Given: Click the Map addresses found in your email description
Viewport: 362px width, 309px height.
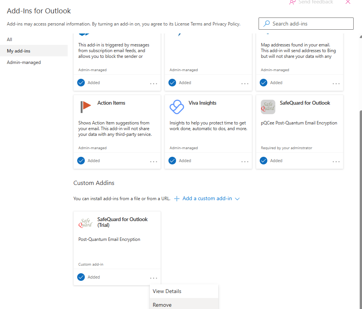Looking at the screenshot, I should pyautogui.click(x=298, y=51).
